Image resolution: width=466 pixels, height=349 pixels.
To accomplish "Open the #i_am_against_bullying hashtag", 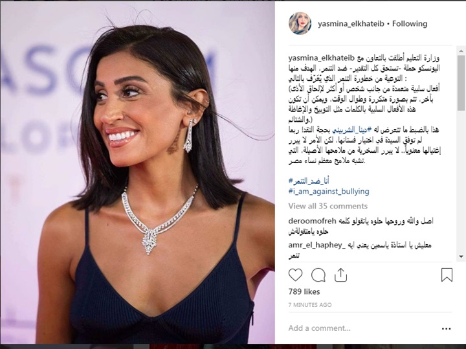I will coord(329,191).
